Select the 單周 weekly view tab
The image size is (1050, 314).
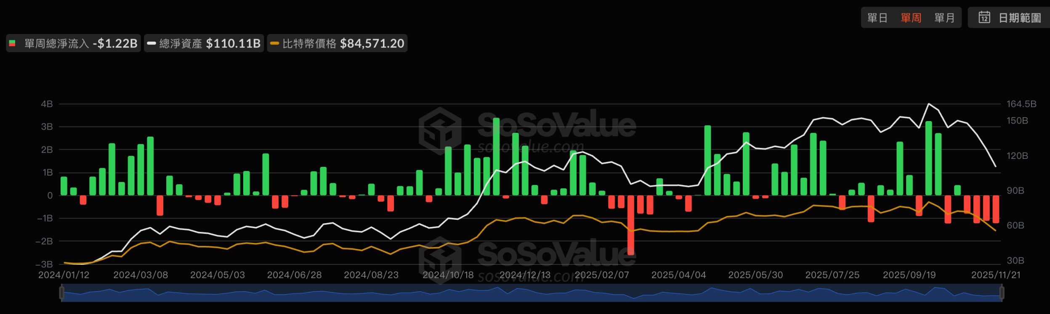click(x=911, y=18)
